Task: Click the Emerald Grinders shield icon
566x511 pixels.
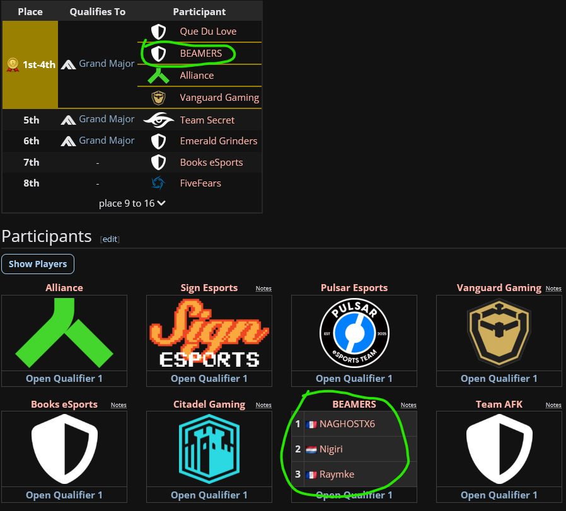Action: (x=158, y=142)
